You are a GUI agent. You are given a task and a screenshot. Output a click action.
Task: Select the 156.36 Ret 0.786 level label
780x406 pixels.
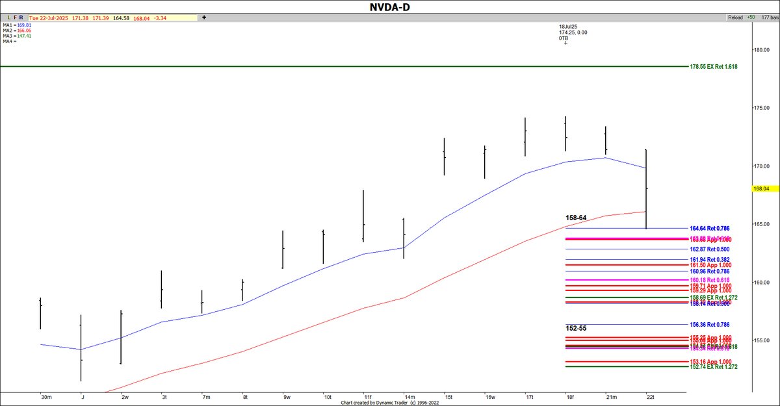(709, 324)
